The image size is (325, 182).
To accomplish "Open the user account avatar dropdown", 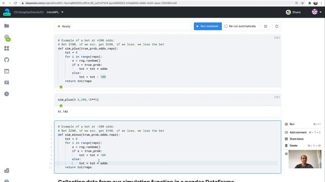I will click(x=317, y=12).
